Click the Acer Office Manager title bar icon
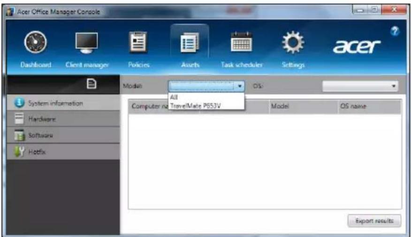Screen dimensions: 411x237 tap(10, 12)
